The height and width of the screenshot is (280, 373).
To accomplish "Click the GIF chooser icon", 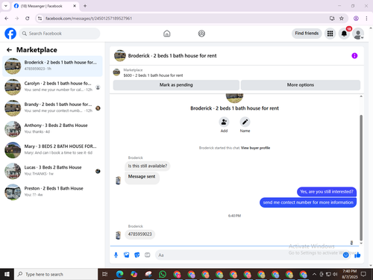I will pyautogui.click(x=148, y=255).
